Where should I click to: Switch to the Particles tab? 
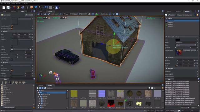187,12
